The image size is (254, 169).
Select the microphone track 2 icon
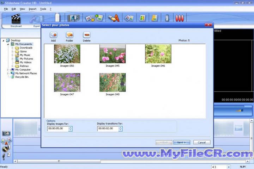pyautogui.click(x=6, y=156)
